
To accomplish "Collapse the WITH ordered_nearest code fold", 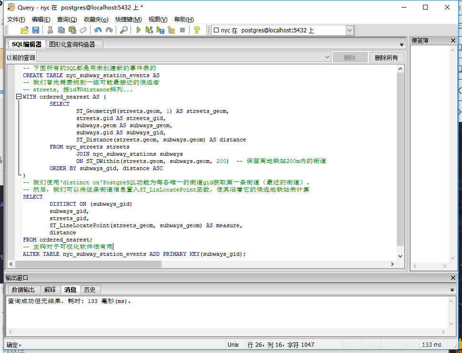I will pyautogui.click(x=19, y=97).
